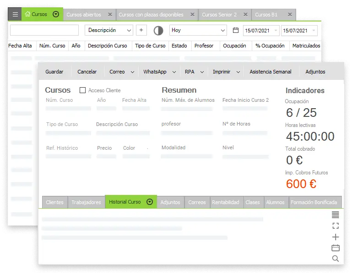Click the plus icon beside Descripción filter

click(141, 30)
